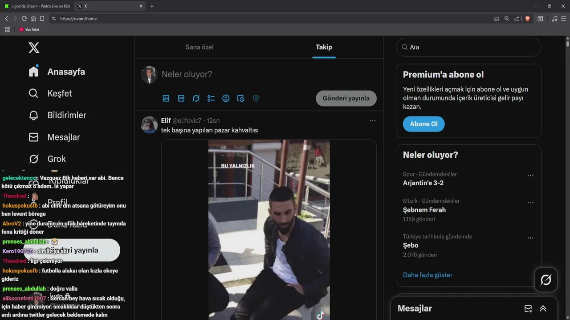Click the X logo in the sidebar
This screenshot has height=320, width=570.
point(34,48)
